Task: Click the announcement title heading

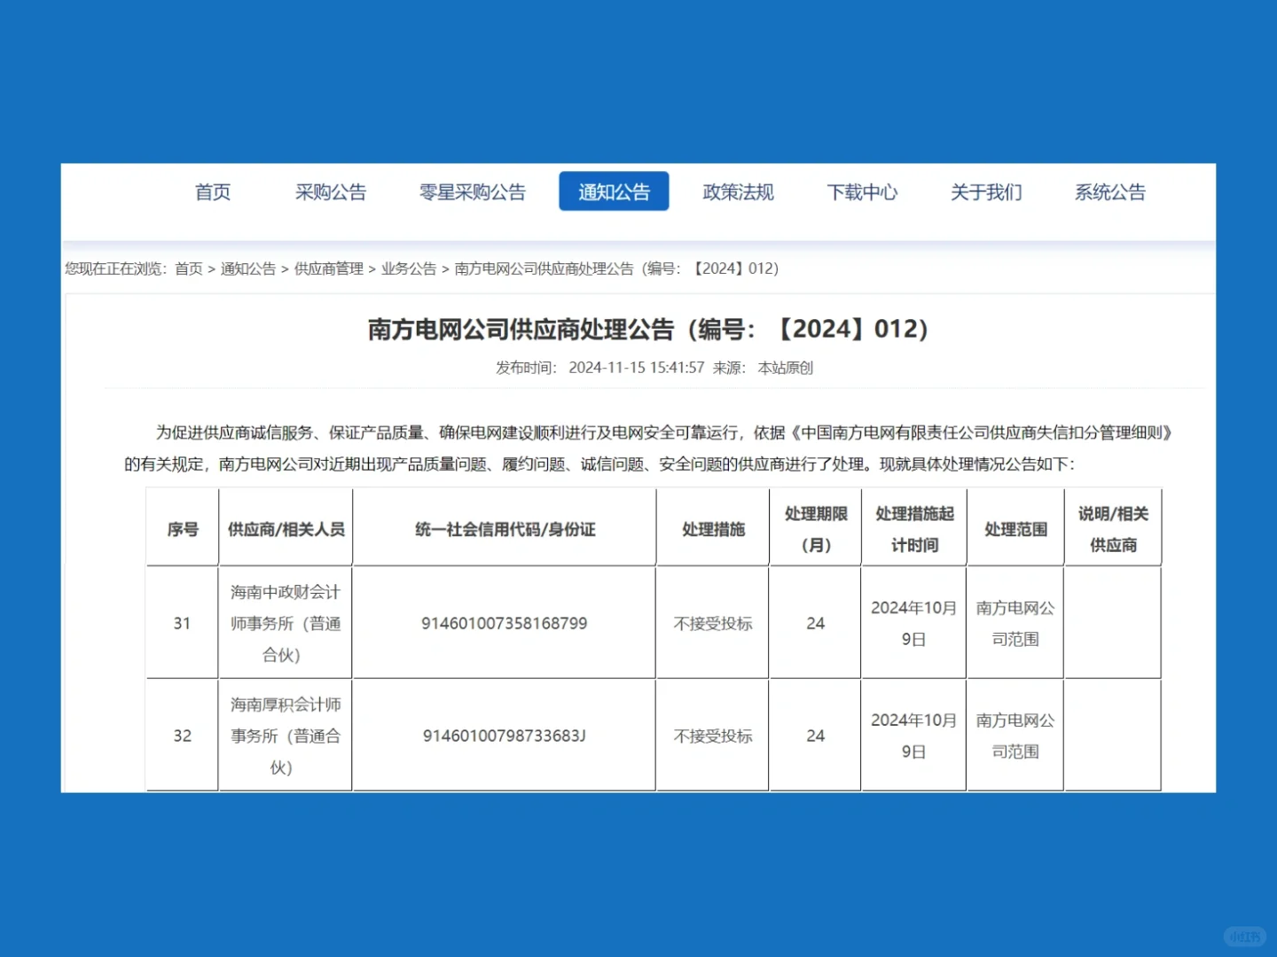Action: (648, 330)
